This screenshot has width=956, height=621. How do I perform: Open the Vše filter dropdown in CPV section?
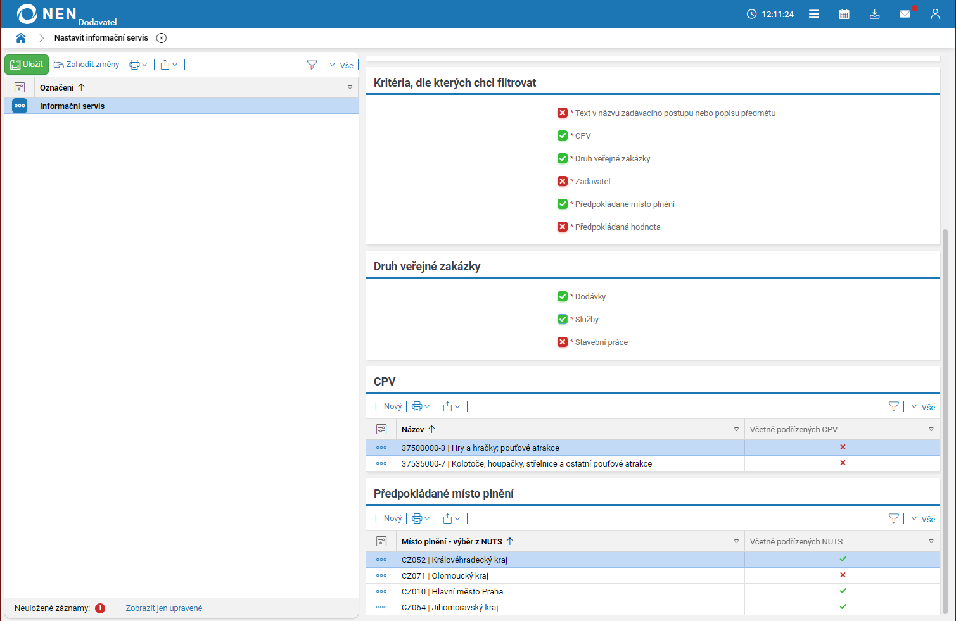[924, 407]
